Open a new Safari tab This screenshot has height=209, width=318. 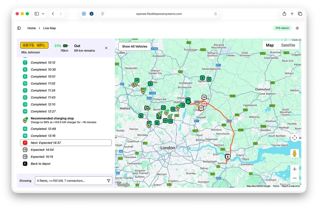pos(292,14)
